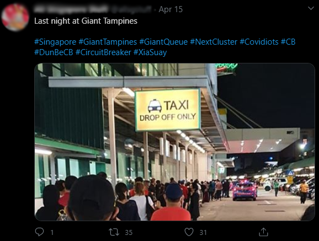Click the retweet count 35
Viewport: 319px width, 241px height.
(x=129, y=232)
